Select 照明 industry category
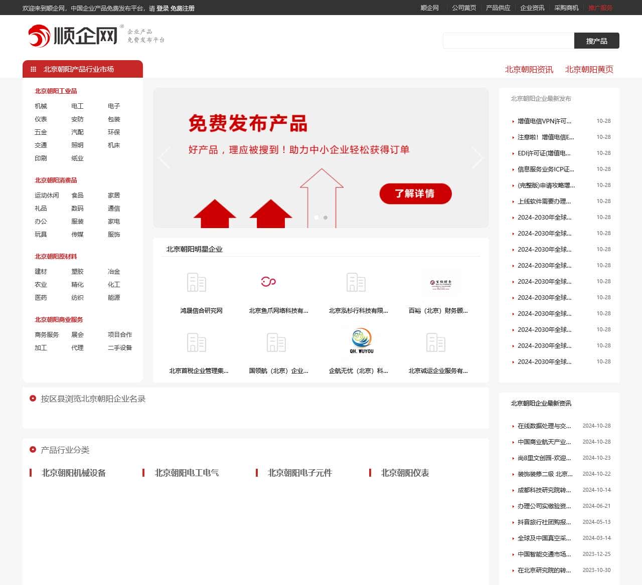 point(77,145)
